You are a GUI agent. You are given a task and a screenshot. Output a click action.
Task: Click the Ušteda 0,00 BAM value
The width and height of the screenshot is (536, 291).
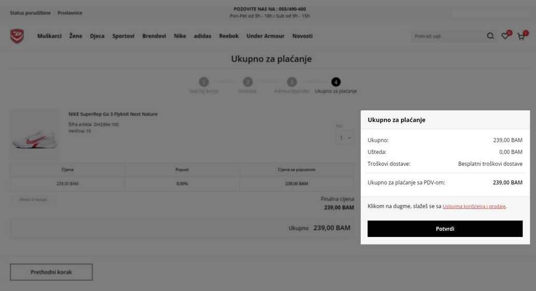(x=511, y=152)
